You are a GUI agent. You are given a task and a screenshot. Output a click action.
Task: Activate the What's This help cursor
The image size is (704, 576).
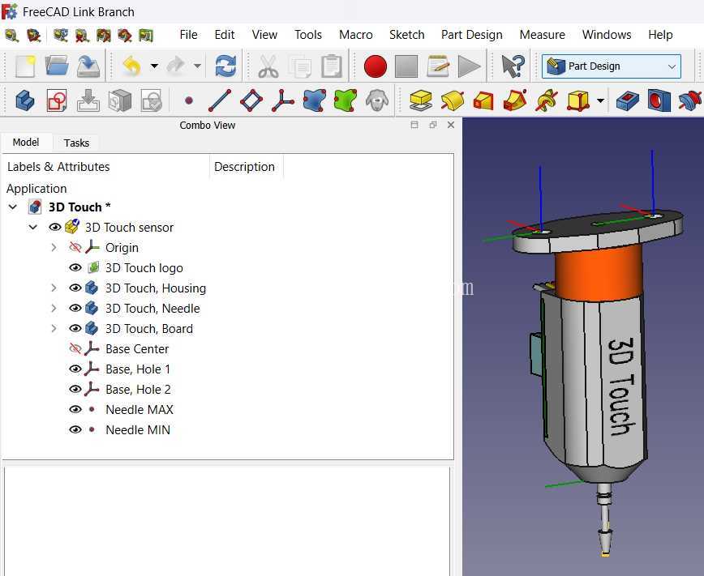[x=513, y=66]
